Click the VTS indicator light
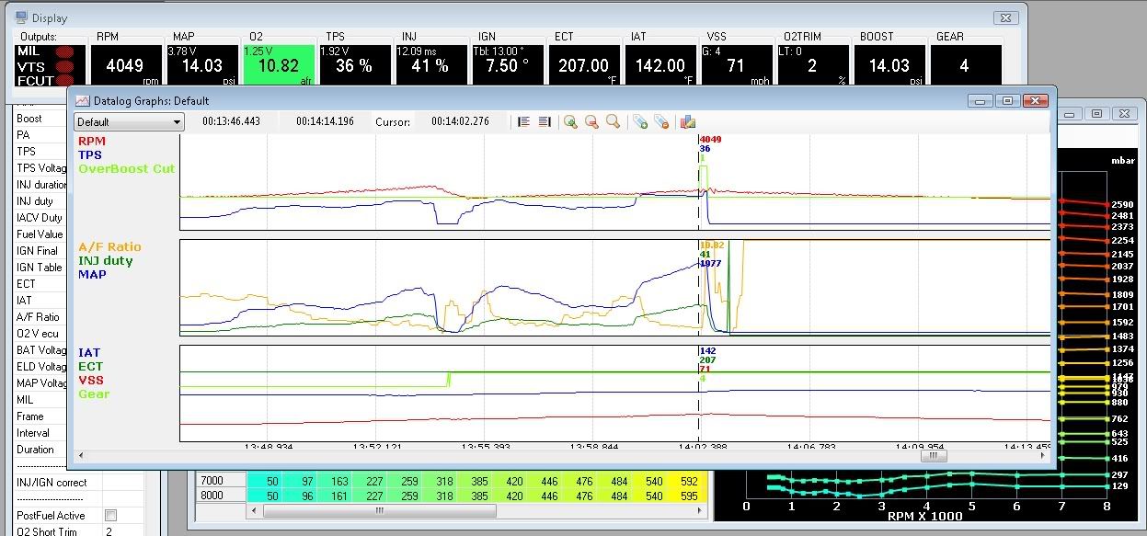 coord(64,66)
